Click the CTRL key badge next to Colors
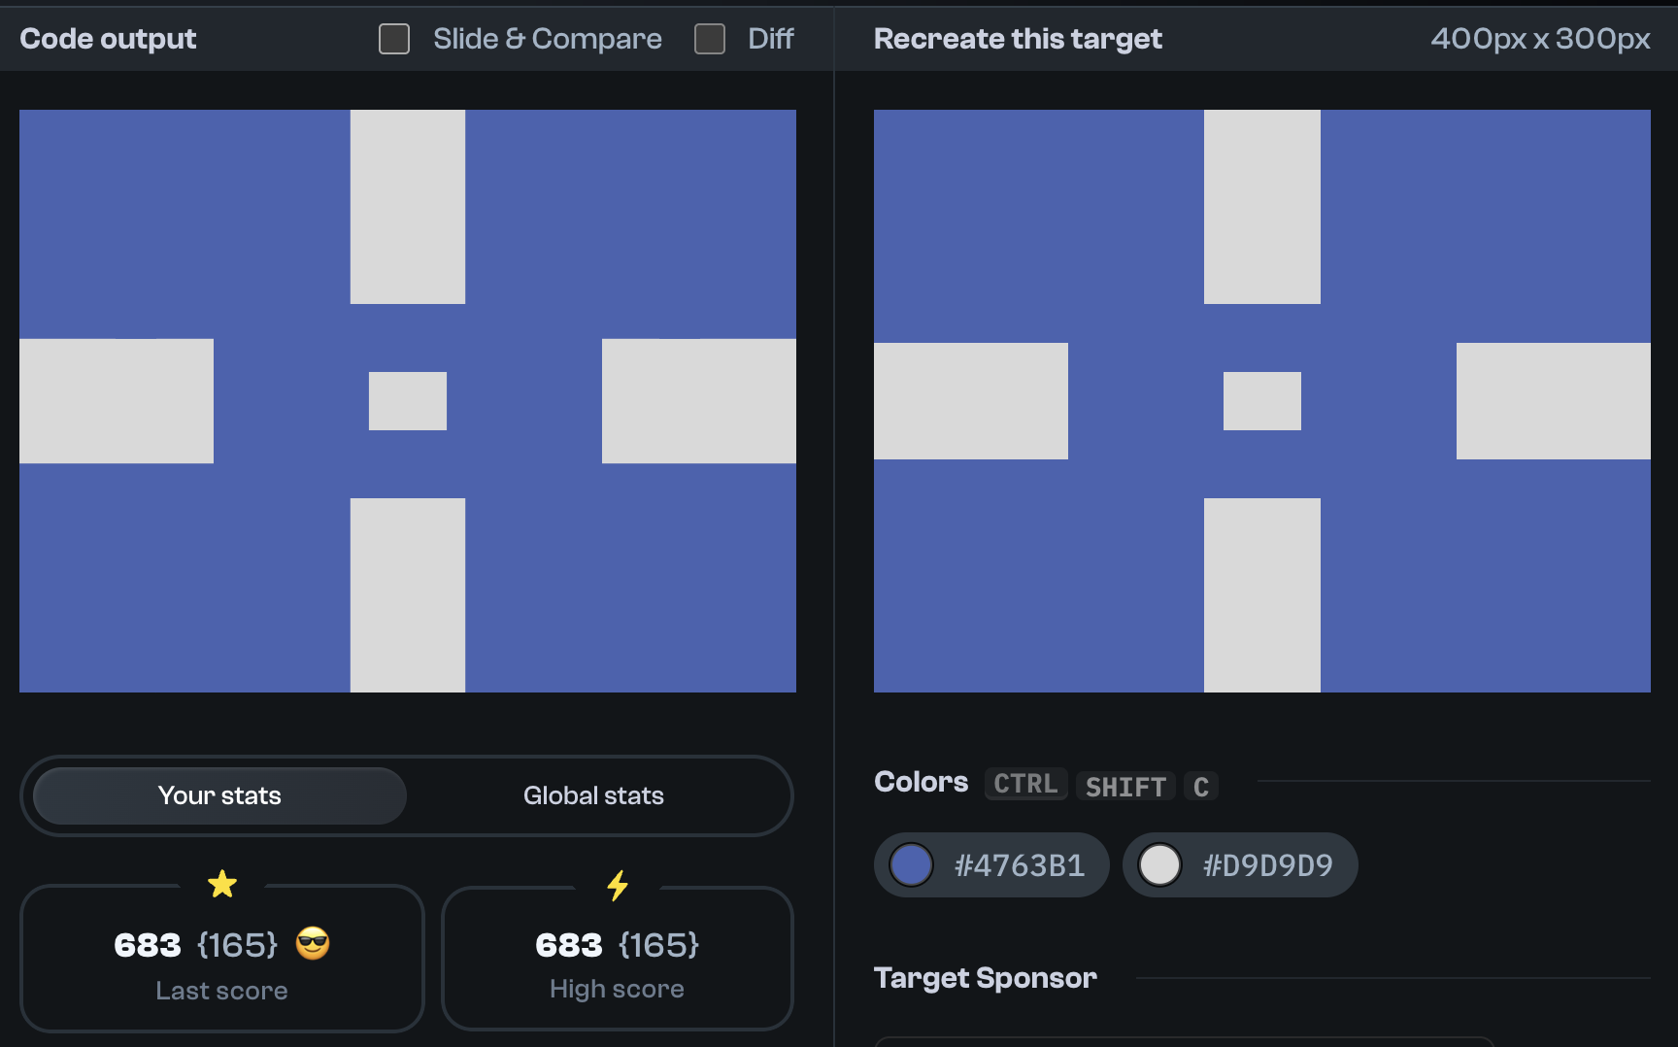This screenshot has width=1678, height=1047. (x=1025, y=784)
